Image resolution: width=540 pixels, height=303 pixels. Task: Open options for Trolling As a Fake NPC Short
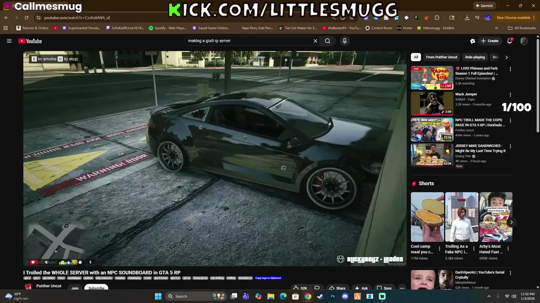tap(474, 249)
